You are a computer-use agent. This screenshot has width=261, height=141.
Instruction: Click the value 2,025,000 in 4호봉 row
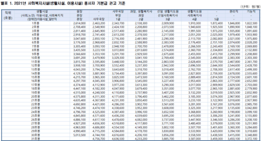tap(217, 35)
